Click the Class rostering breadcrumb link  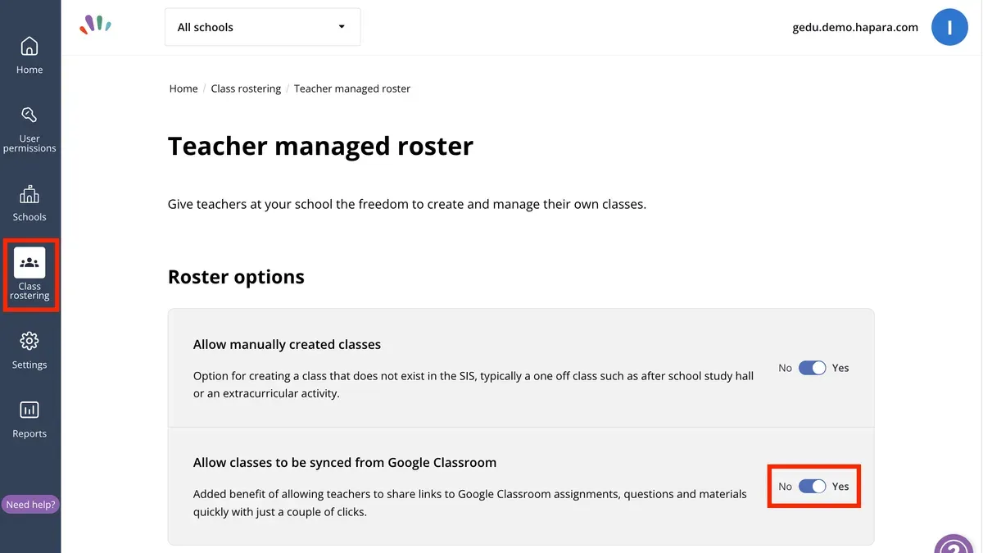click(246, 88)
